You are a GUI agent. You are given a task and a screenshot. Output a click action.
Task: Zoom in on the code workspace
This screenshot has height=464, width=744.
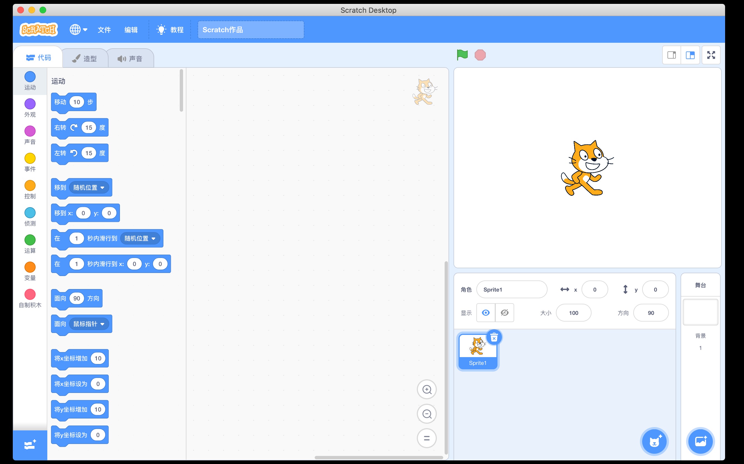(427, 389)
